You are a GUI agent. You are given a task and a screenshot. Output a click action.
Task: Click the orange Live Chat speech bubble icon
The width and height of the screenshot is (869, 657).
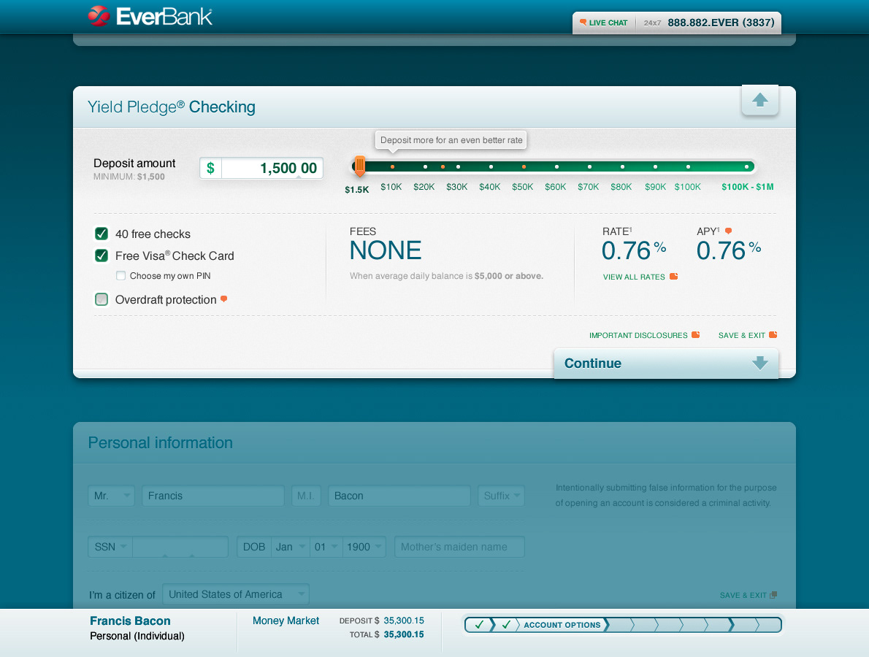point(583,22)
